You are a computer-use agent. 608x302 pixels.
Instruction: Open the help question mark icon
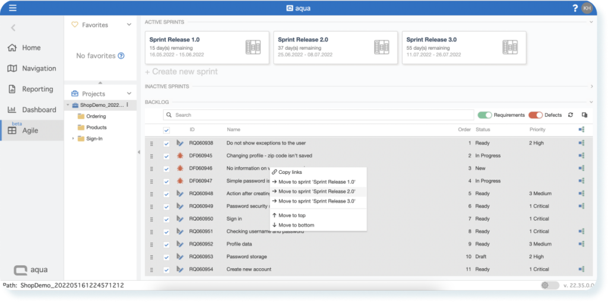(575, 8)
